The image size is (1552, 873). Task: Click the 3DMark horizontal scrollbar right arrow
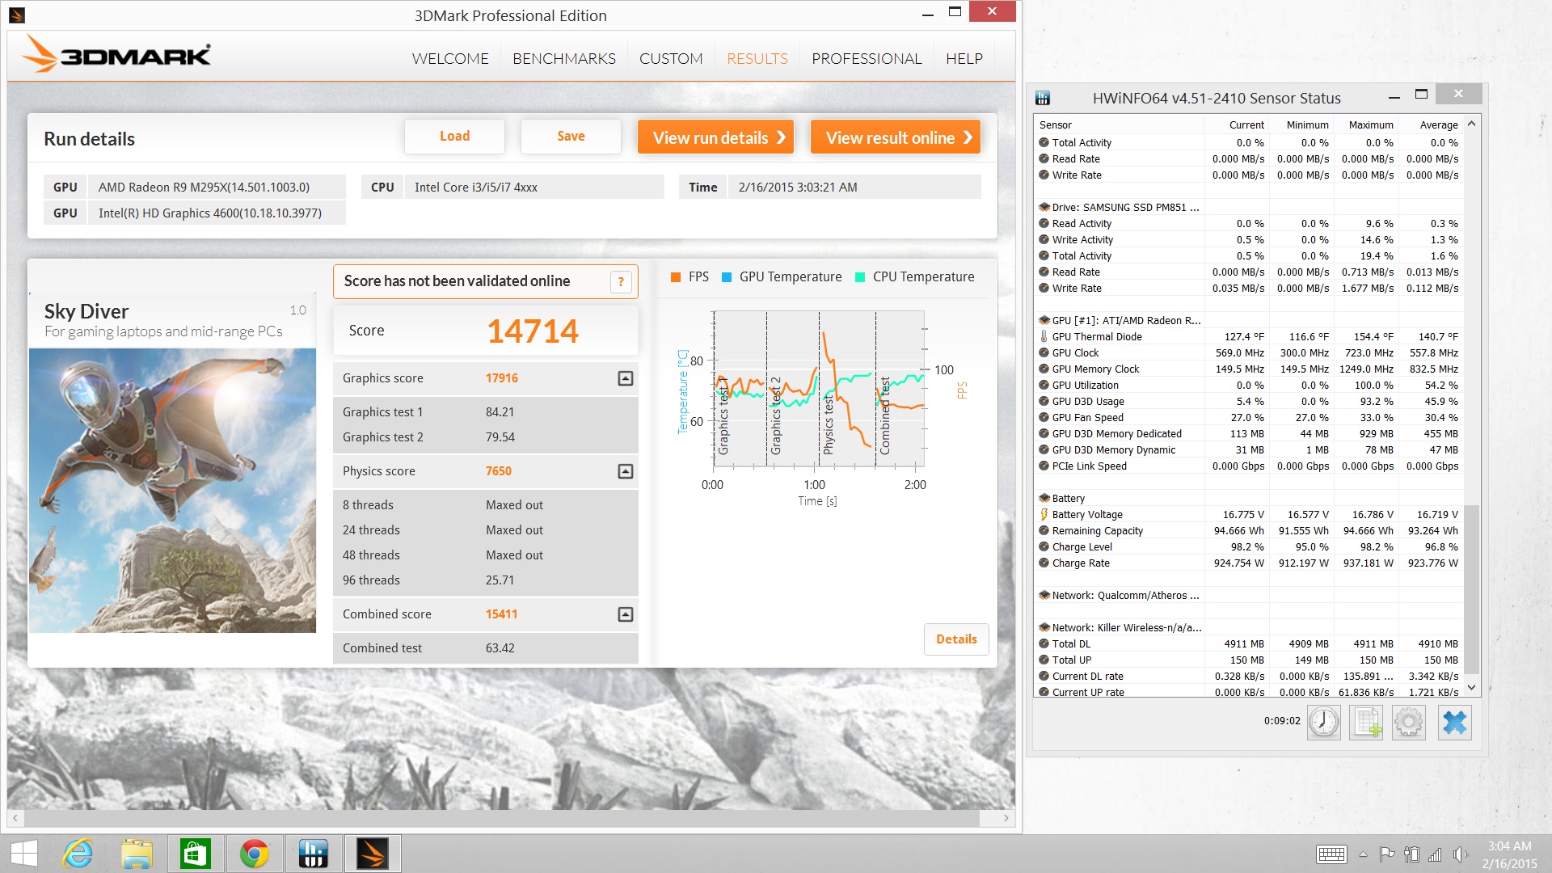tap(1006, 818)
